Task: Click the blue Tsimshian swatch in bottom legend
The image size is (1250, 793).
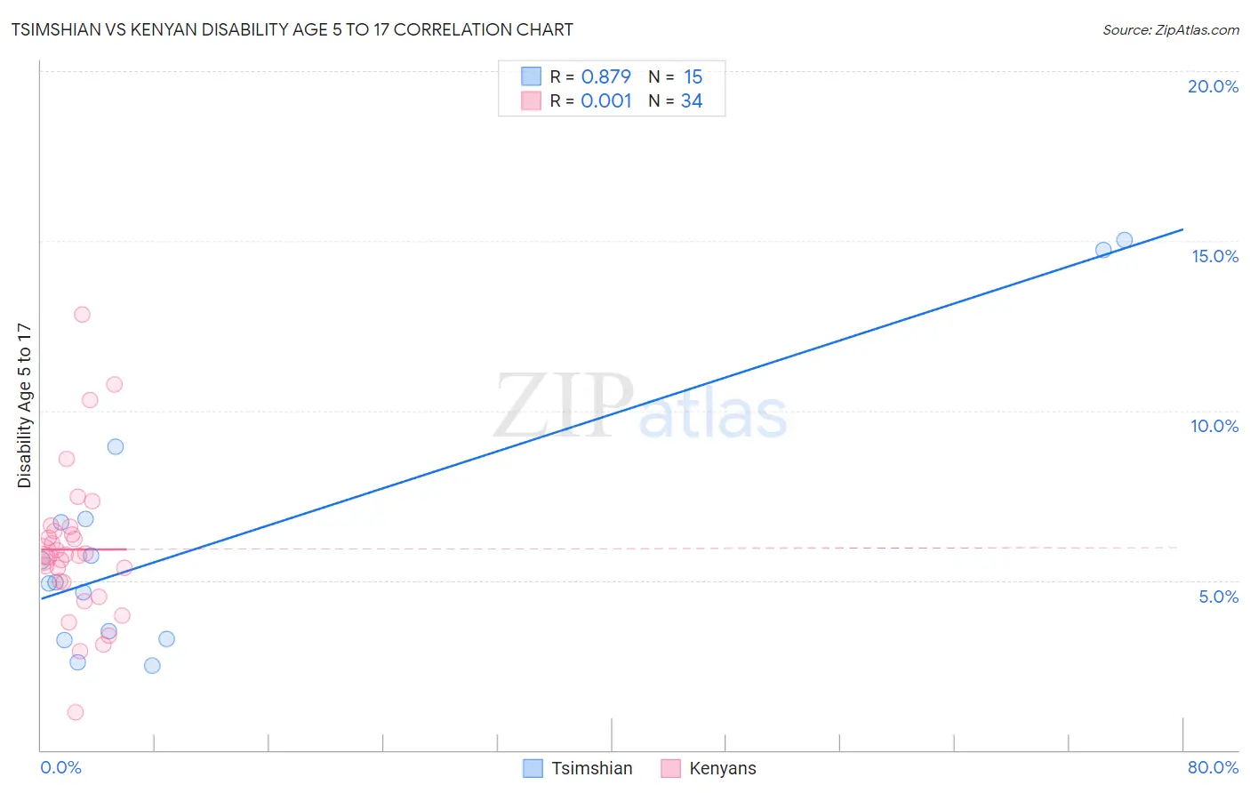Action: pos(533,768)
